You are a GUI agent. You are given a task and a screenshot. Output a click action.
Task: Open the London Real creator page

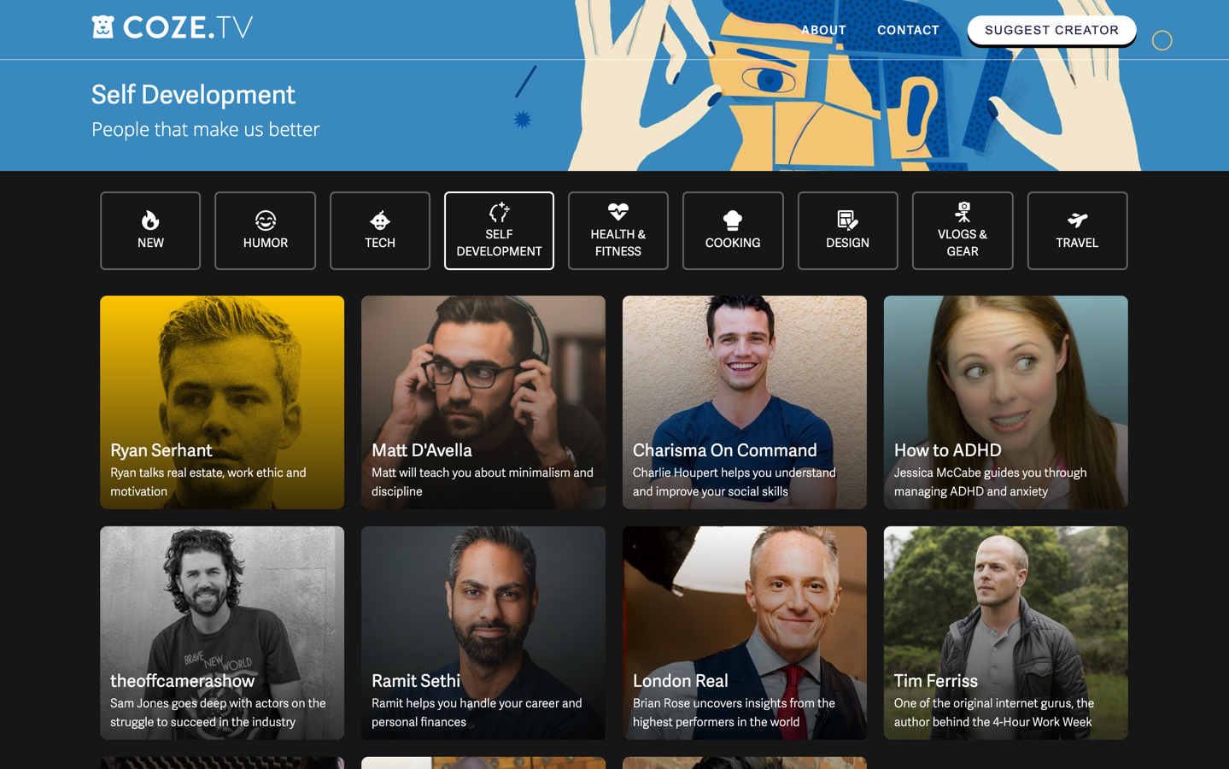pyautogui.click(x=744, y=632)
